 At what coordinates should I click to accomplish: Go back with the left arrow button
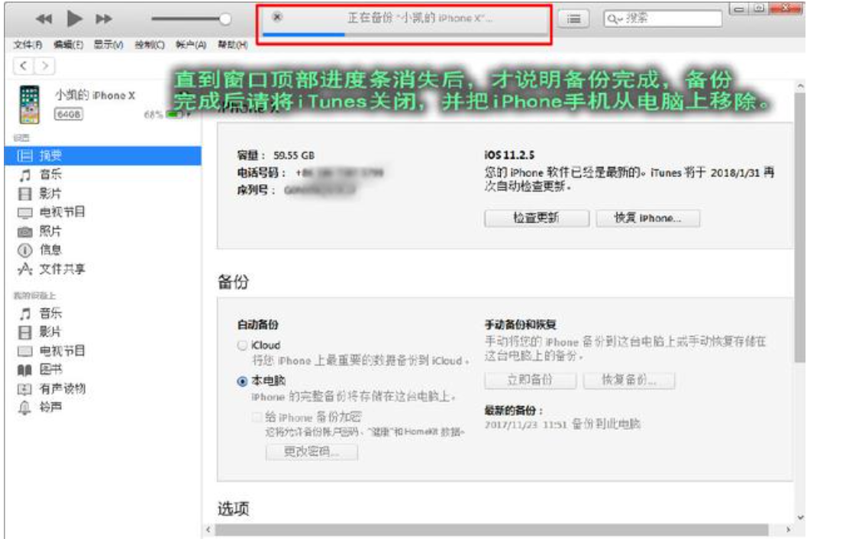click(23, 66)
